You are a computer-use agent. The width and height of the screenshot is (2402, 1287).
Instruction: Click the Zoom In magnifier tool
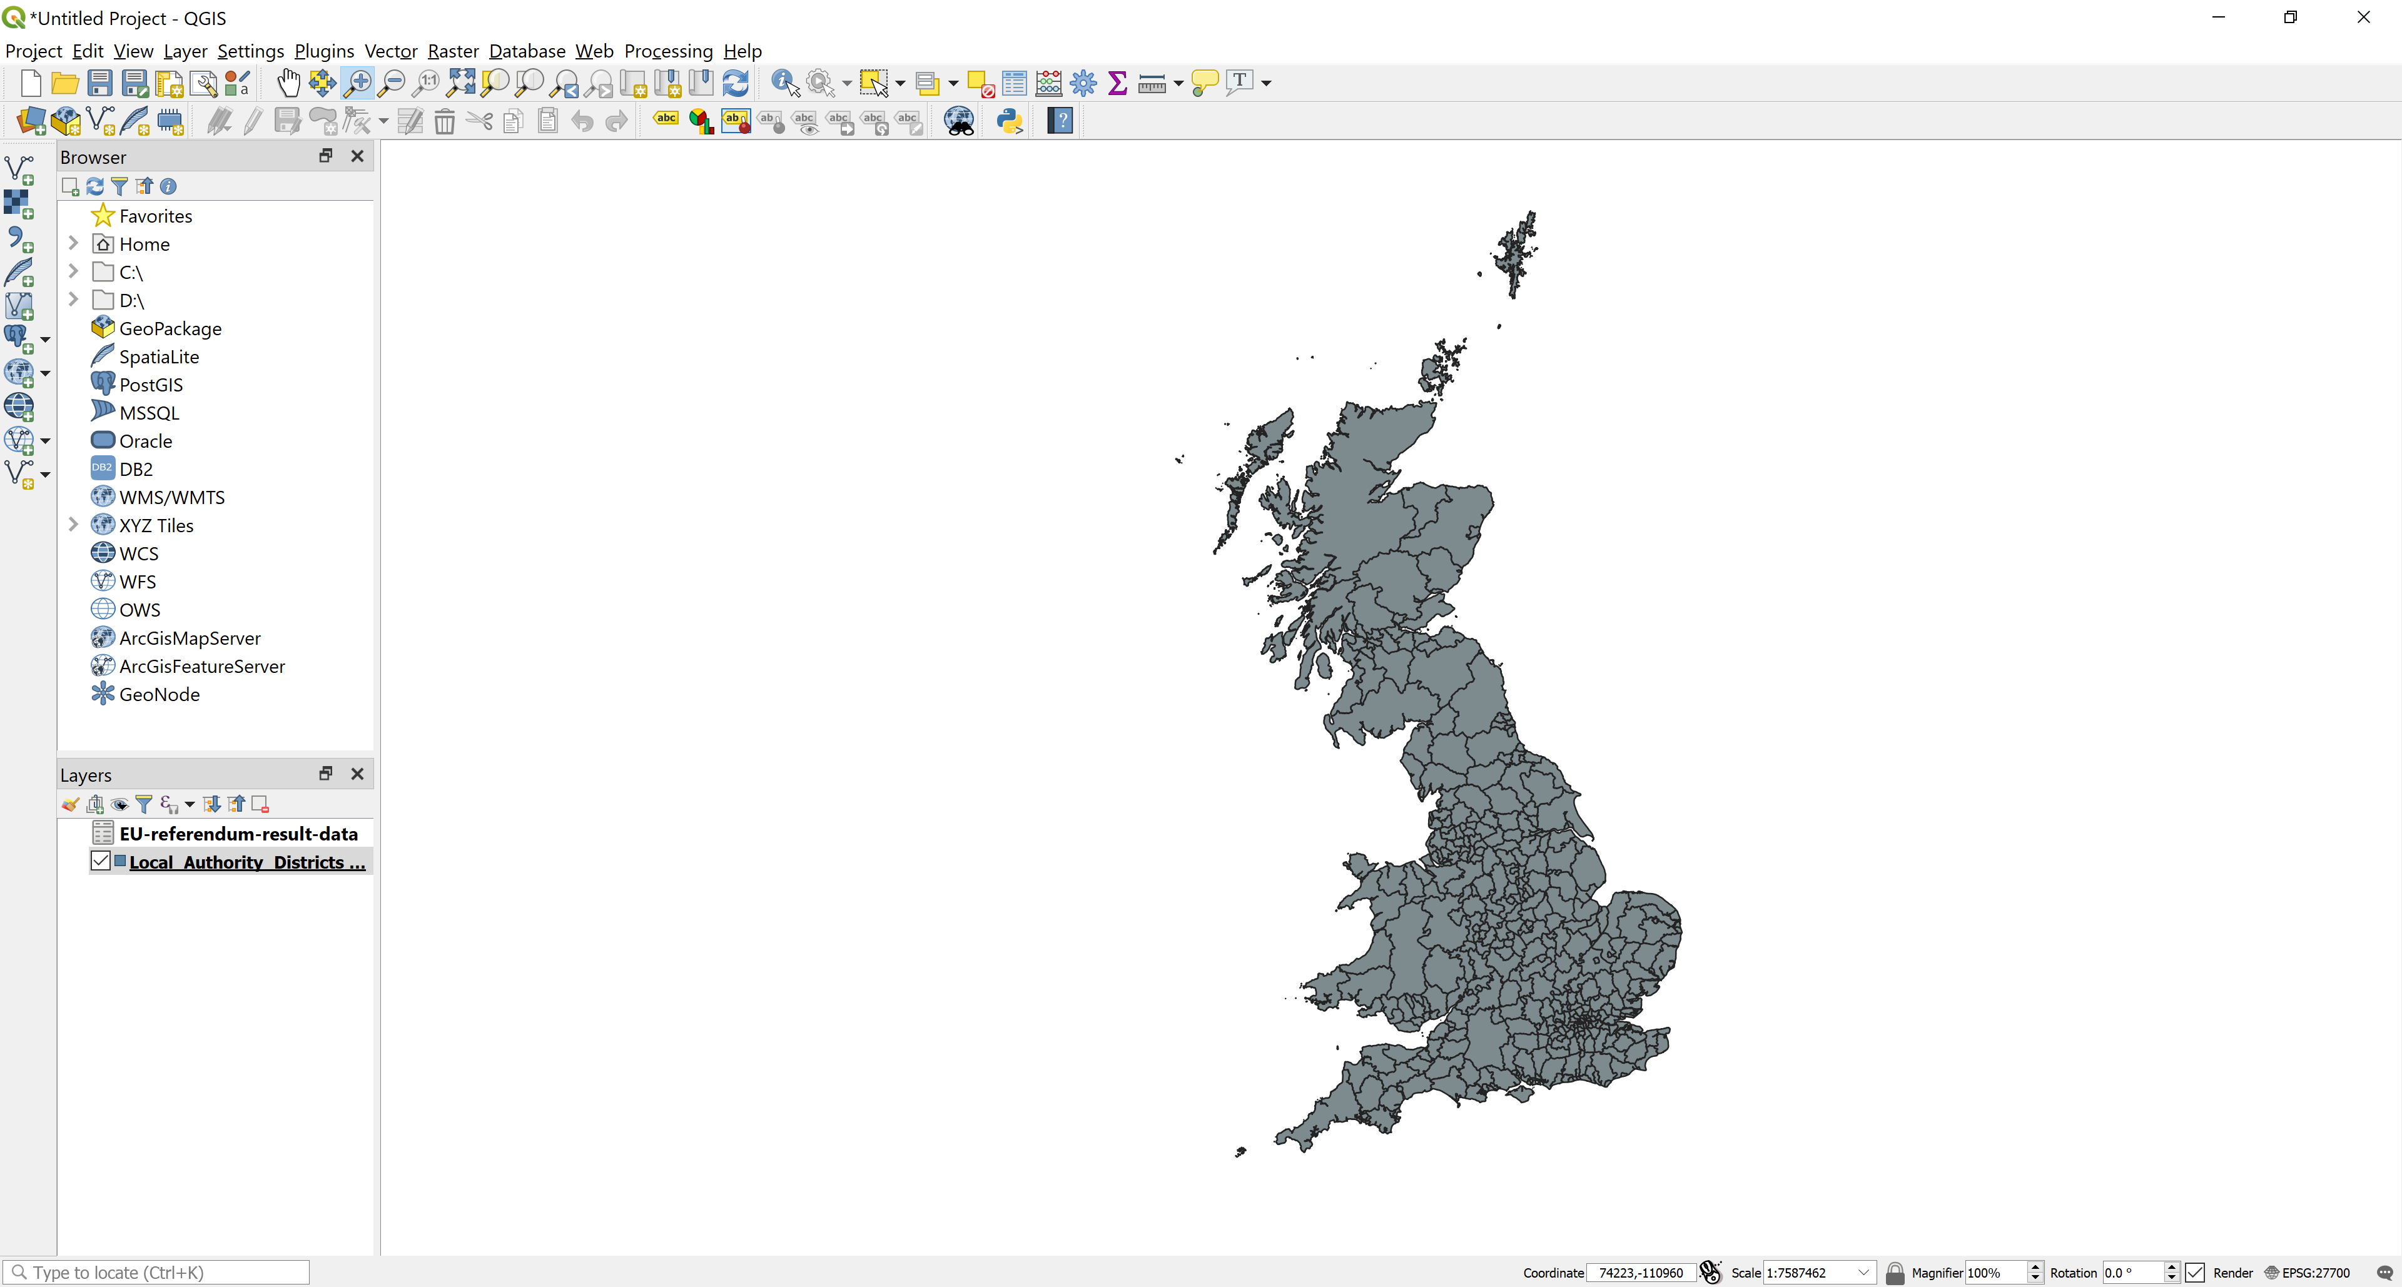coord(357,83)
